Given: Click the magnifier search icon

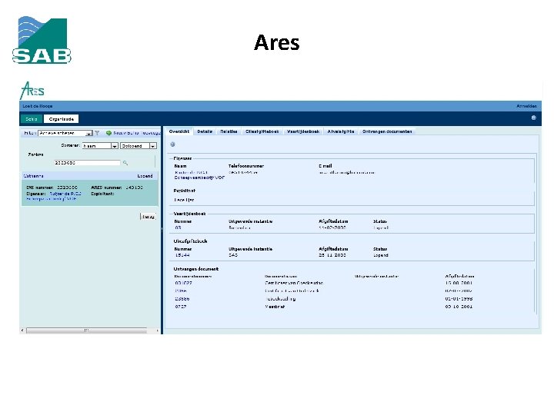Looking at the screenshot, I should (125, 163).
